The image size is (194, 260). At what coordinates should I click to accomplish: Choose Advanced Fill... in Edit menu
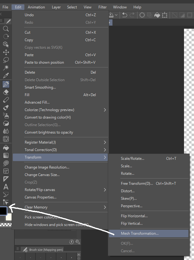click(60, 102)
